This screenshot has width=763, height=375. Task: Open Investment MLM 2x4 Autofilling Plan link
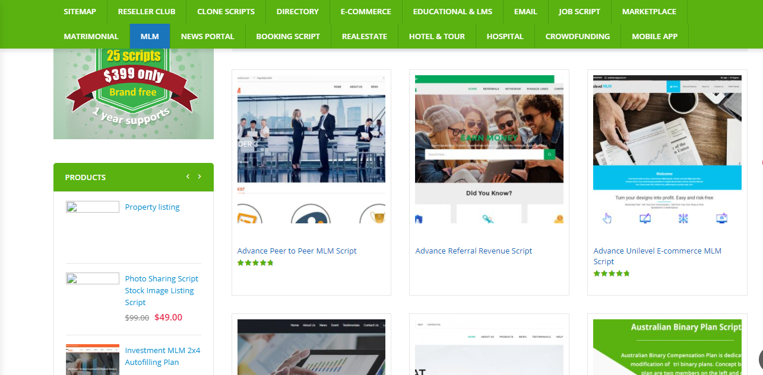click(x=162, y=356)
